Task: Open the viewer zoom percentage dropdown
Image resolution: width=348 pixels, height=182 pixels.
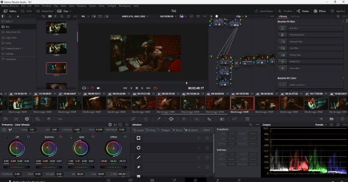Action: pyautogui.click(x=85, y=17)
